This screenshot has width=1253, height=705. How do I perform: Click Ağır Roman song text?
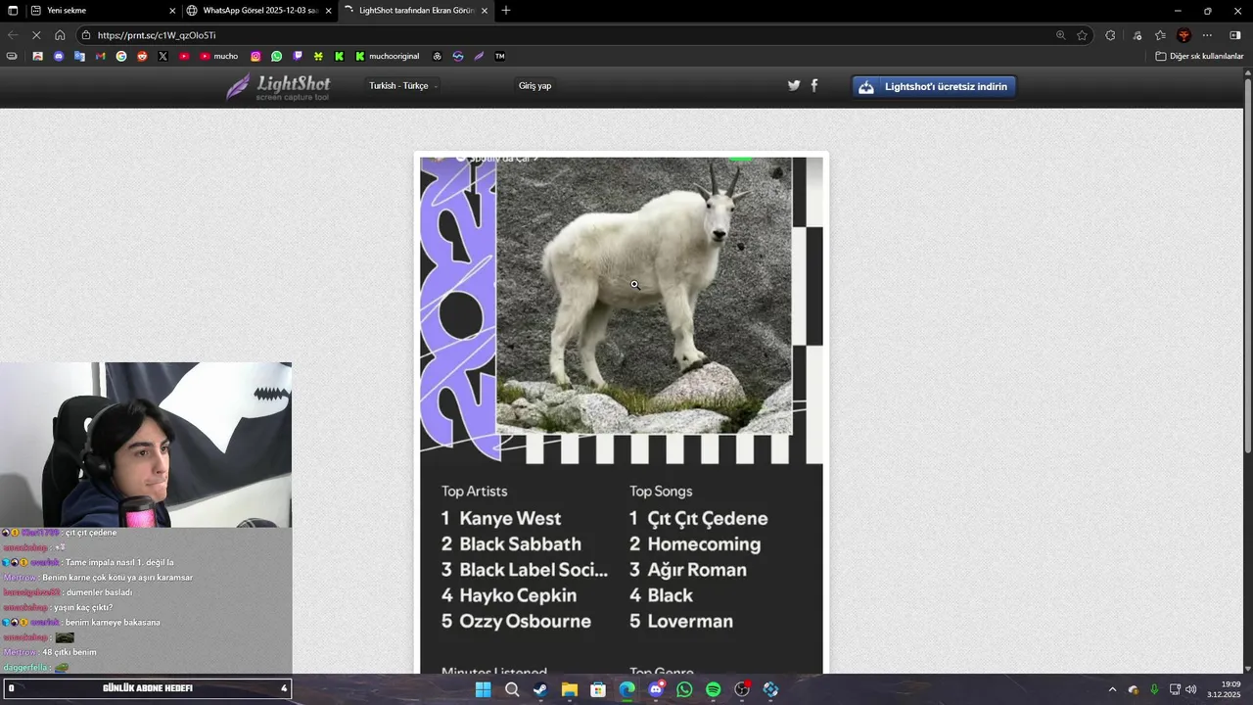tap(697, 570)
